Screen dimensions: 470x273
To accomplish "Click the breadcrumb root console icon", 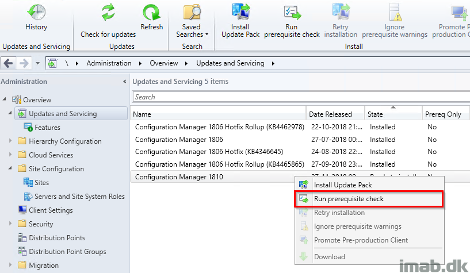I will [52, 63].
